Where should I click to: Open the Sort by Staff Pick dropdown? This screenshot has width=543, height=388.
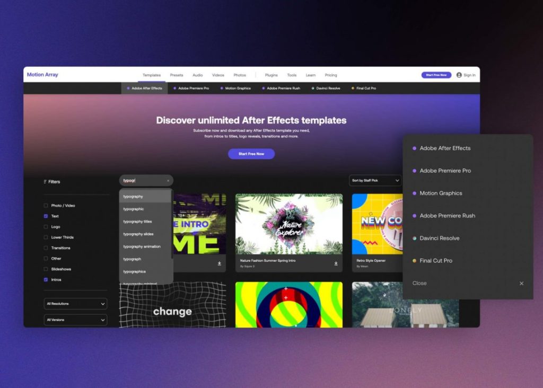click(x=375, y=181)
